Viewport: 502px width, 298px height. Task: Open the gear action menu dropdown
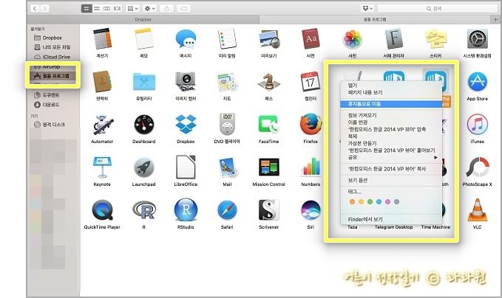tap(149, 9)
